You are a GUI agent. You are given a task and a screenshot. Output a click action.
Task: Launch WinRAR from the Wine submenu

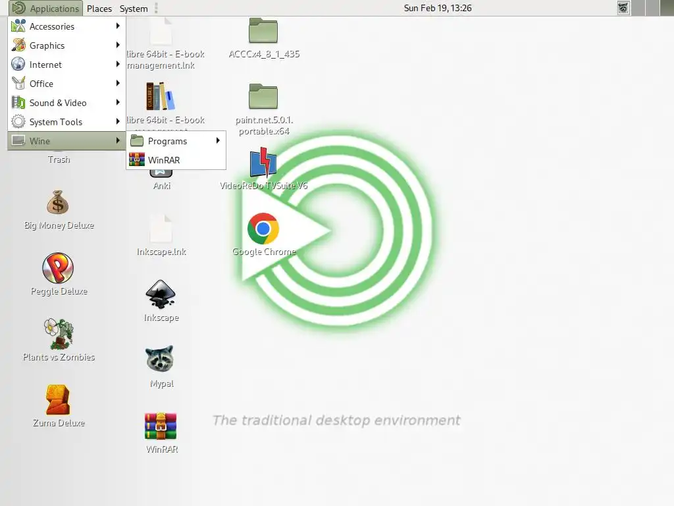176,159
